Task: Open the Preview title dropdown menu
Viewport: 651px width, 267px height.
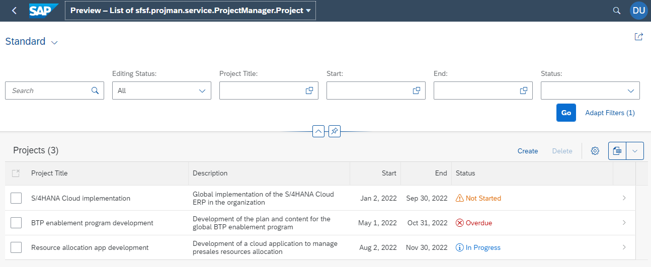Action: [x=190, y=10]
